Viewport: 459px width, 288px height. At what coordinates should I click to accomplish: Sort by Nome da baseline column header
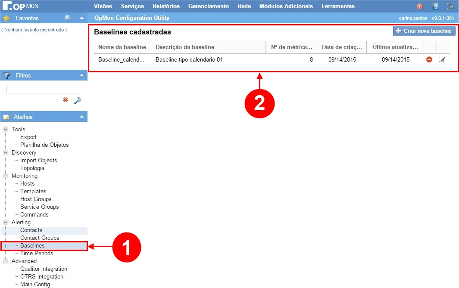122,47
